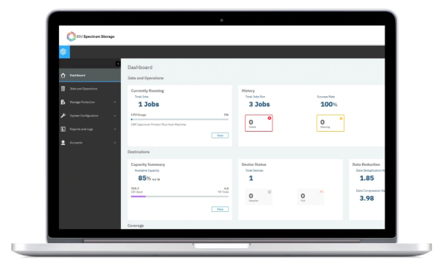Click the Device Status card title

(254, 164)
